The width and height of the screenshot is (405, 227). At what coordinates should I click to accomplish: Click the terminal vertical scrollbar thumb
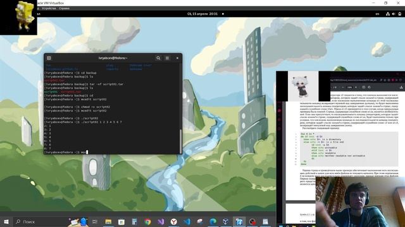pyautogui.click(x=180, y=141)
